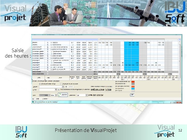Toggle the comments checkbox beside the Projet field

click(58, 90)
